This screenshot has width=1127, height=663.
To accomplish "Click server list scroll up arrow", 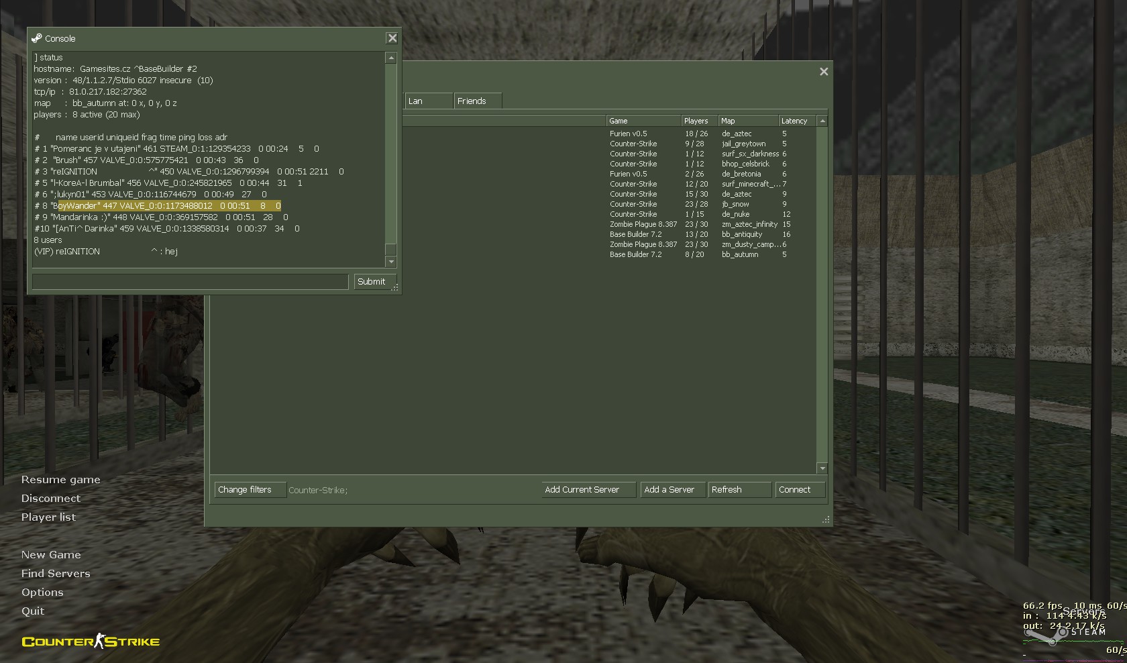I will point(822,121).
